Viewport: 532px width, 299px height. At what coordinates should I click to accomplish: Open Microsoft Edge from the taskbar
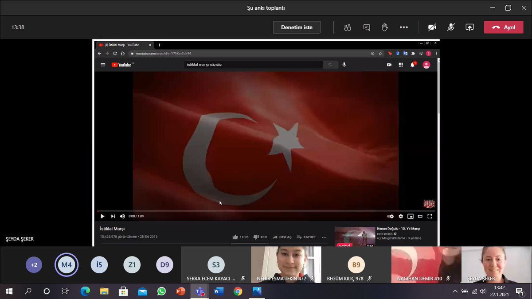85,291
